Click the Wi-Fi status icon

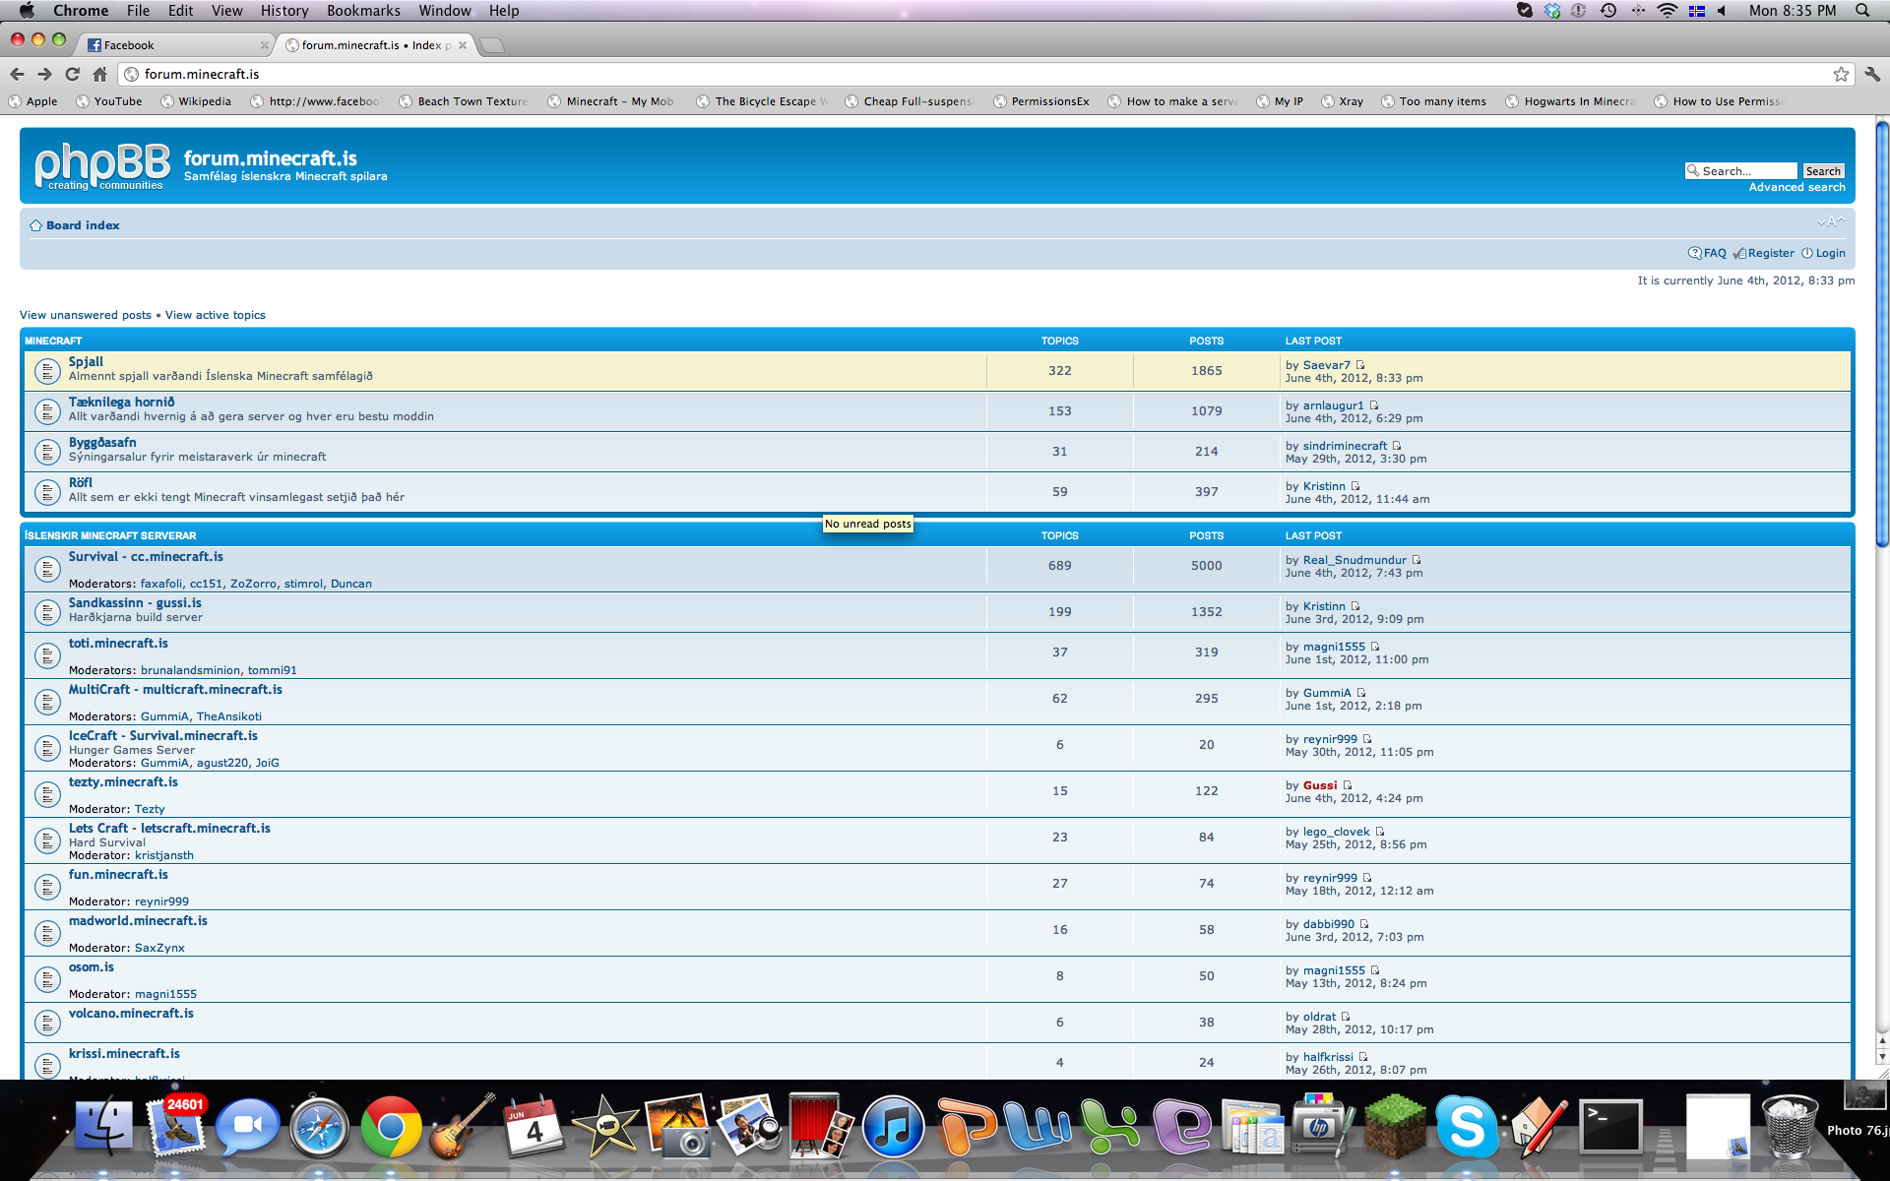coord(1667,11)
